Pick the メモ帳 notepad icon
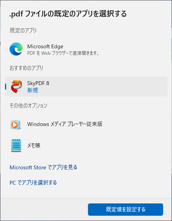 (16, 146)
